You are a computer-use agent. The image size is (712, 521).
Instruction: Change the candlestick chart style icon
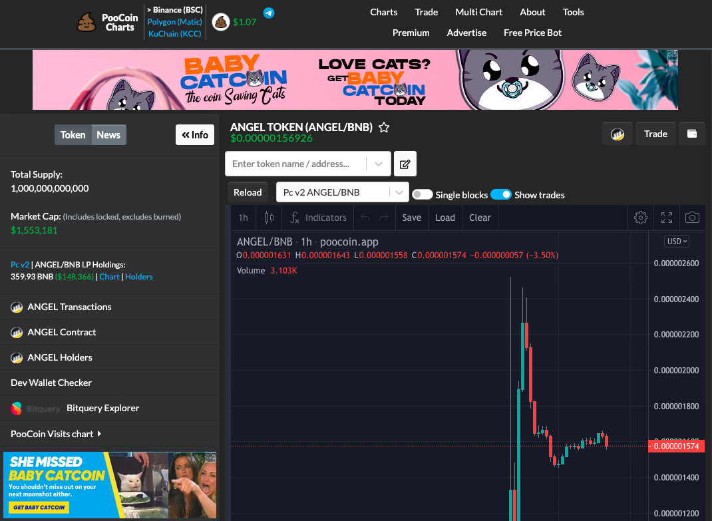pos(269,218)
